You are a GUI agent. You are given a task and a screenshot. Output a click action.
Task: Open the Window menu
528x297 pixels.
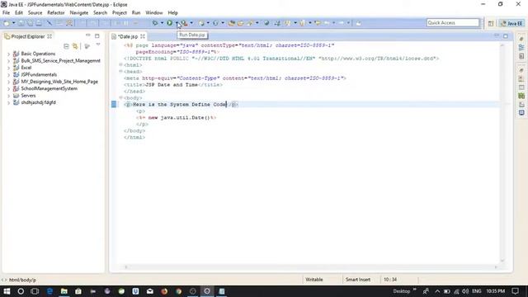point(154,13)
